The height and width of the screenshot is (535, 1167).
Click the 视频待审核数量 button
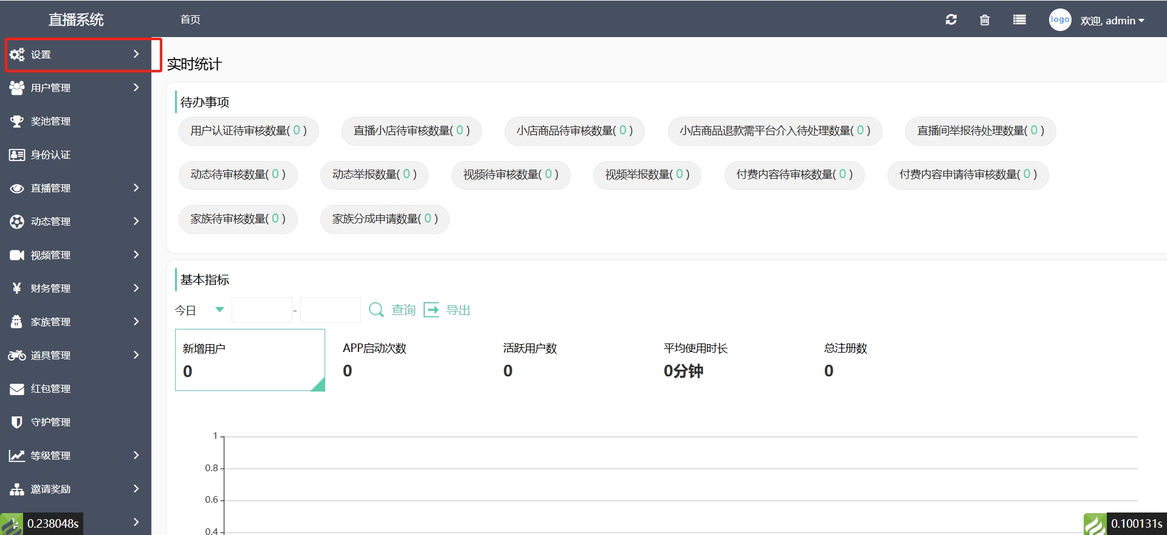511,175
